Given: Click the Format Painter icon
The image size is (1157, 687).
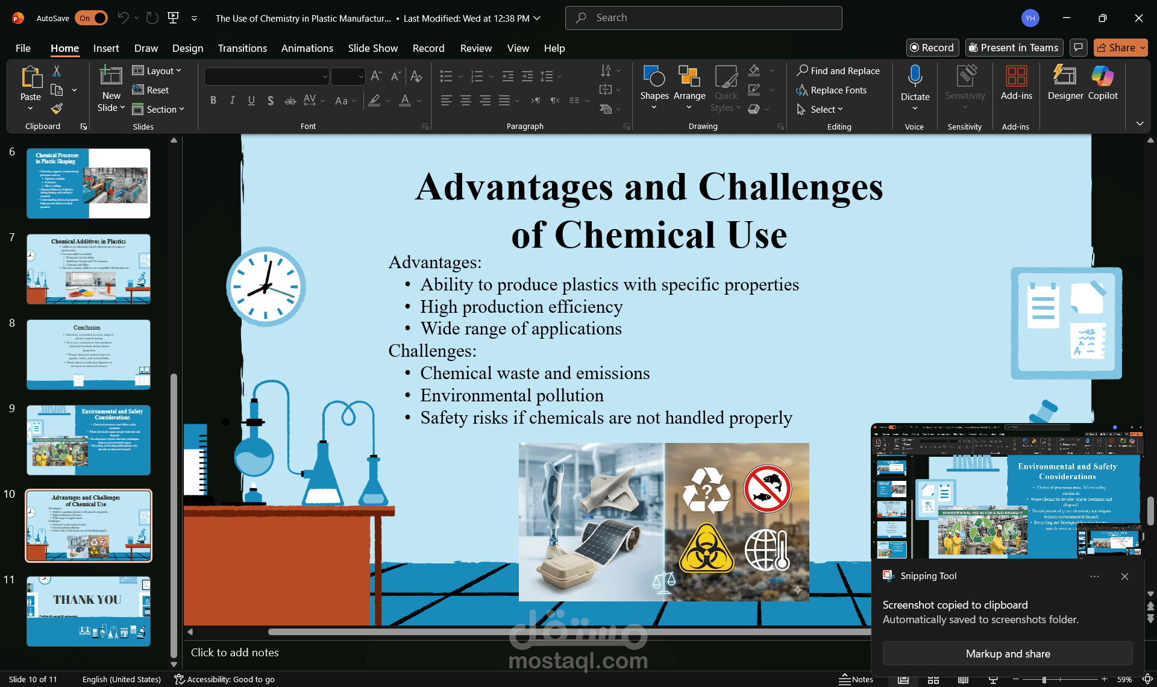Looking at the screenshot, I should (57, 109).
